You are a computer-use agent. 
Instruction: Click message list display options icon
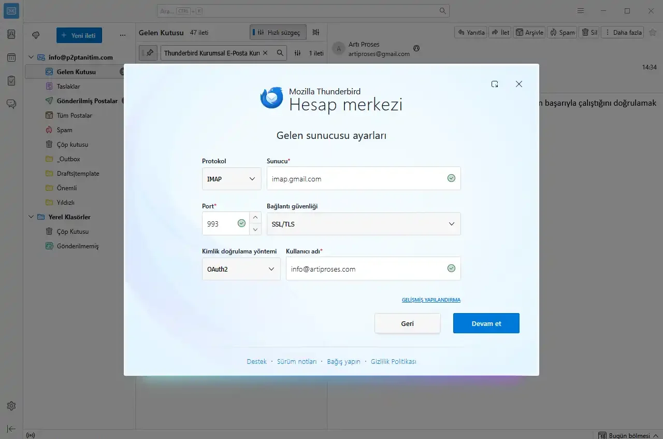click(316, 32)
